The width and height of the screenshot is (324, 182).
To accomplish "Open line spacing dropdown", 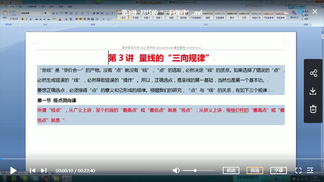I will (98, 19).
